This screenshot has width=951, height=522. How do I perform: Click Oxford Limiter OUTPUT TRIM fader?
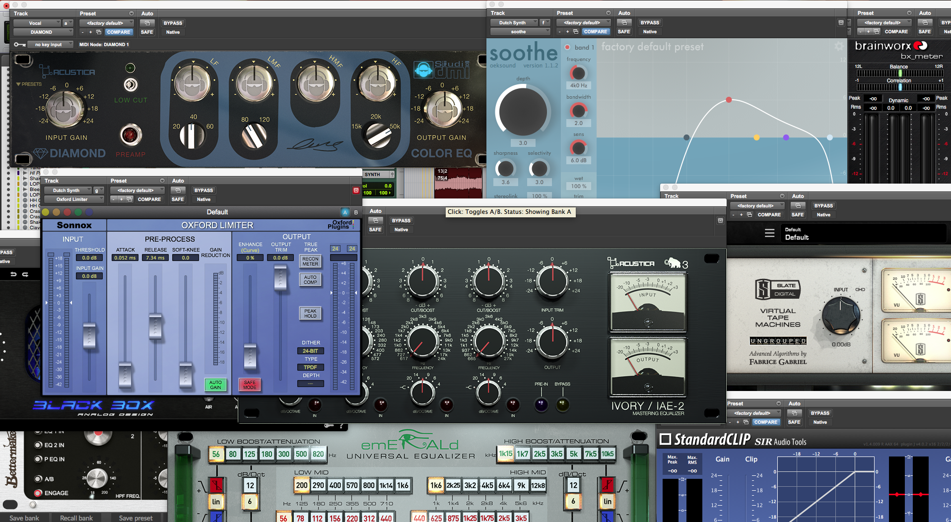tap(280, 277)
